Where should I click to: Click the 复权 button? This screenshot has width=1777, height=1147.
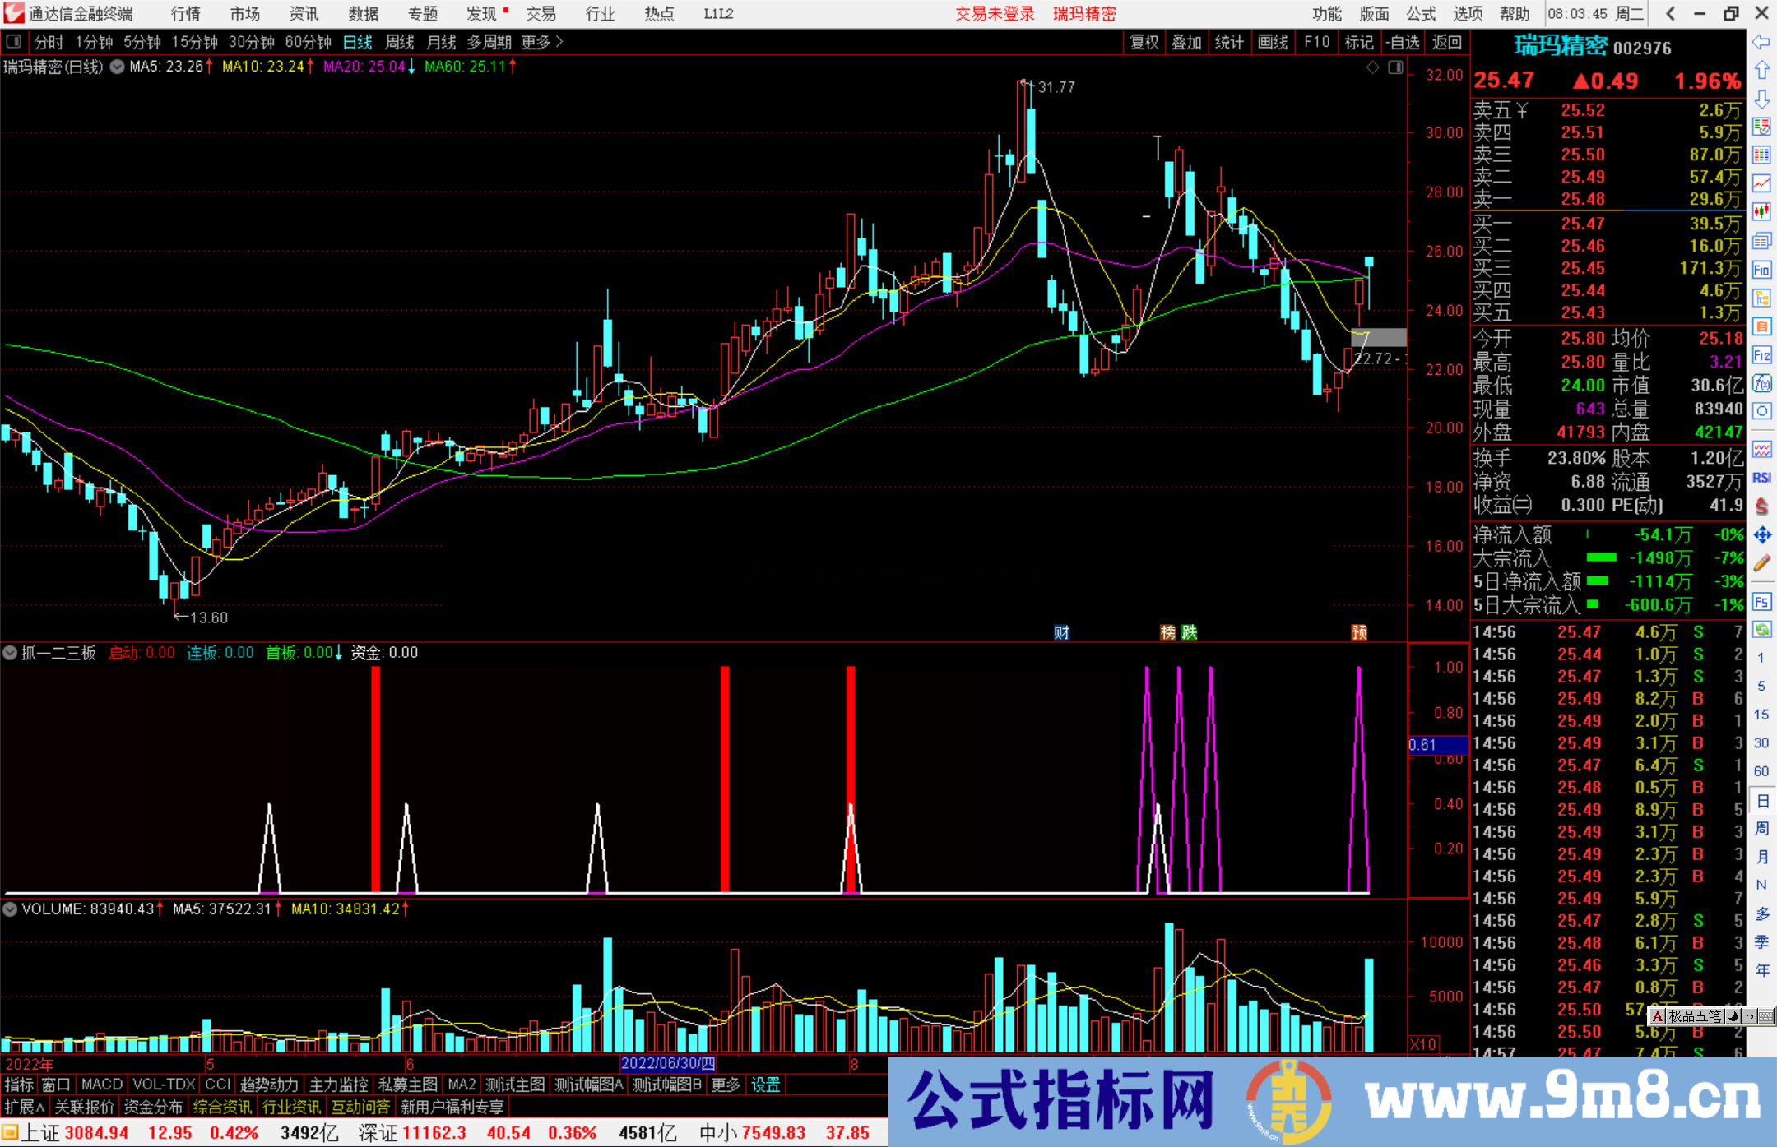(1144, 42)
